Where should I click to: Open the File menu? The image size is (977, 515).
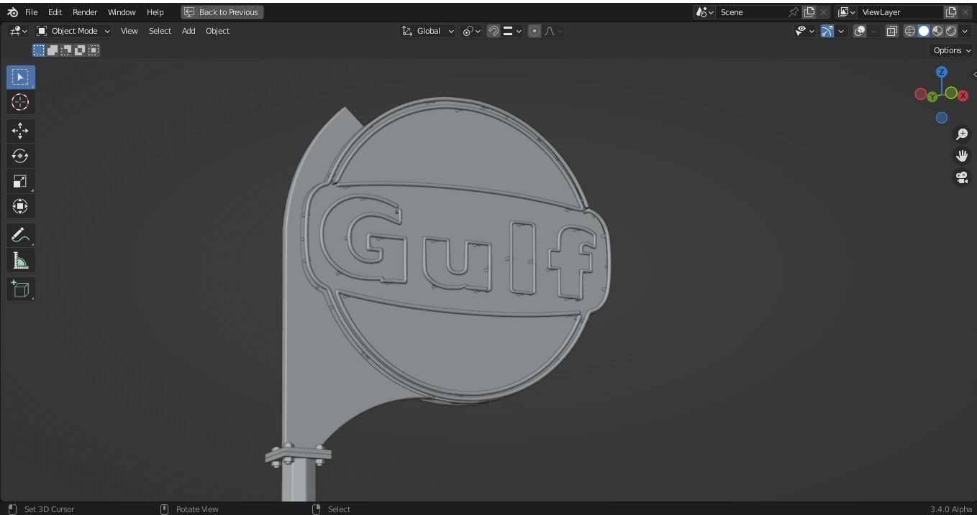pos(32,12)
